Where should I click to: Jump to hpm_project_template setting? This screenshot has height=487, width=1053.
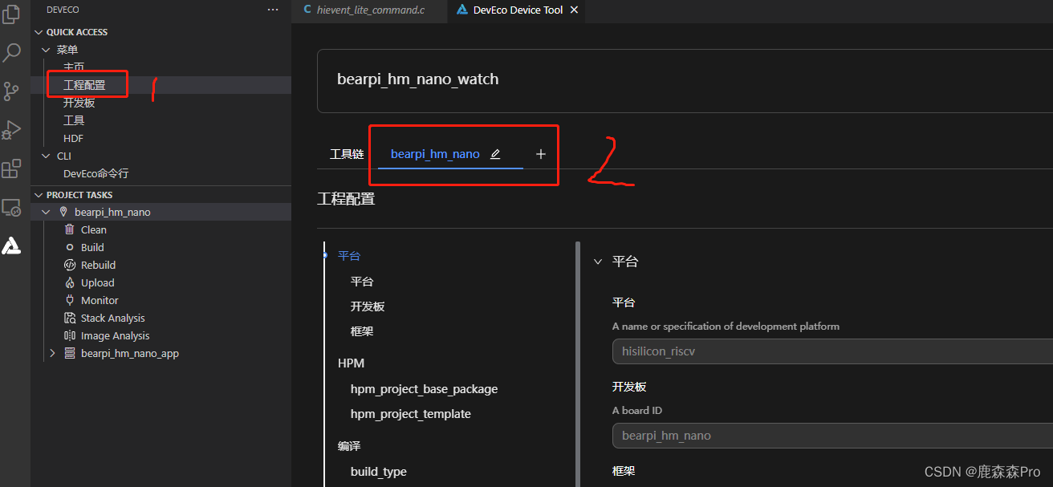[x=411, y=414]
